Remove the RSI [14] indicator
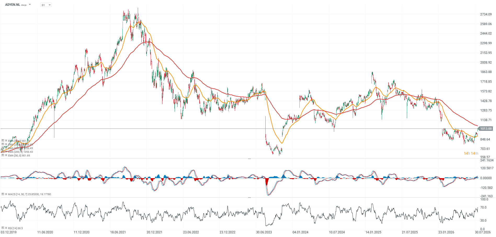The image size is (496, 237). tap(6, 228)
